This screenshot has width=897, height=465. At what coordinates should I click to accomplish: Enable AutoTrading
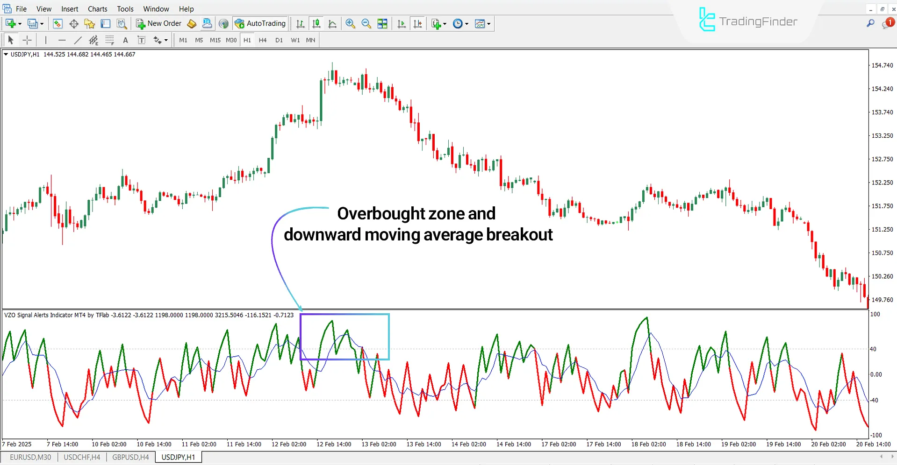click(260, 23)
